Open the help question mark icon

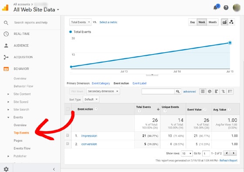click(226, 7)
